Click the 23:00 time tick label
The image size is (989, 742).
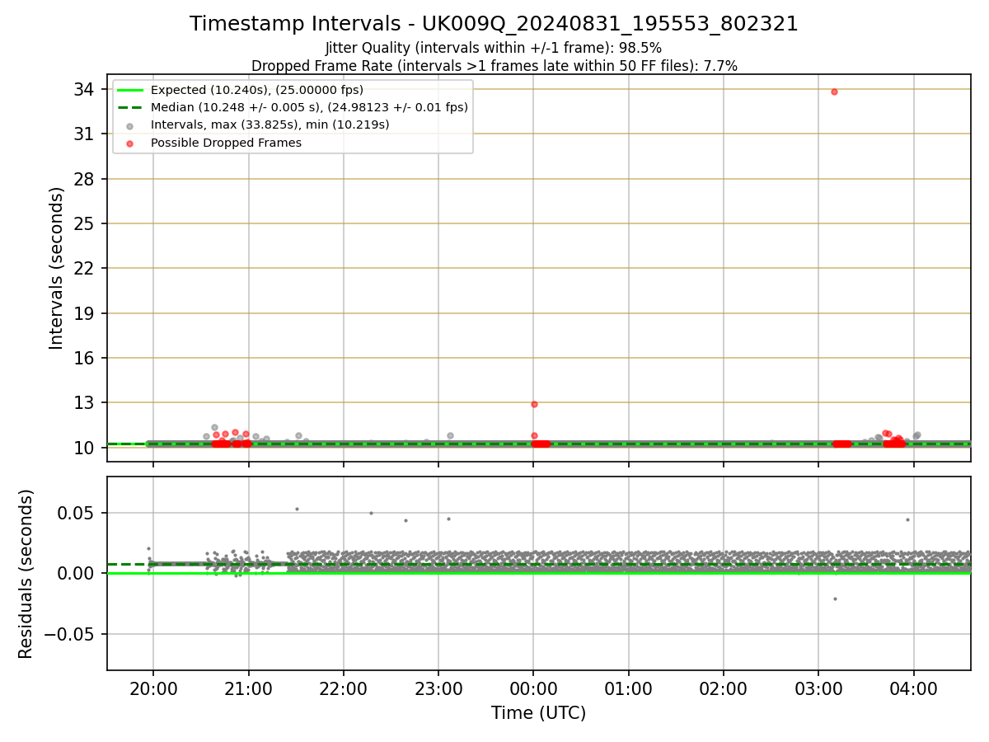[x=438, y=688]
